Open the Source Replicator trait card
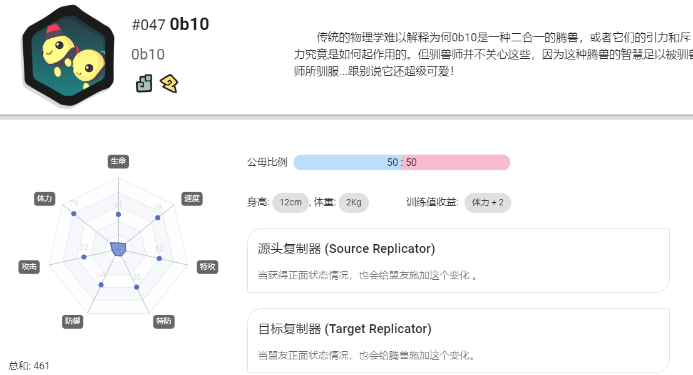Viewport: 693px width, 375px height. (x=458, y=260)
